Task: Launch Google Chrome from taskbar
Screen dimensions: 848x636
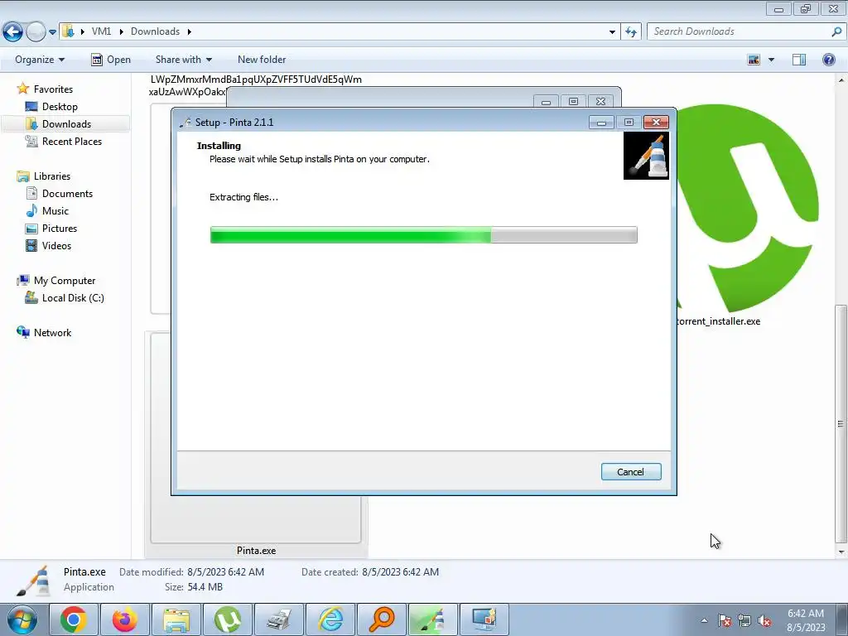Action: click(x=74, y=619)
